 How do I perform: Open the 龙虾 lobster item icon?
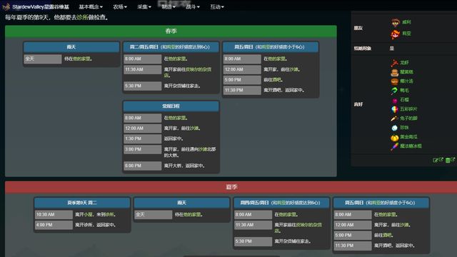point(395,63)
